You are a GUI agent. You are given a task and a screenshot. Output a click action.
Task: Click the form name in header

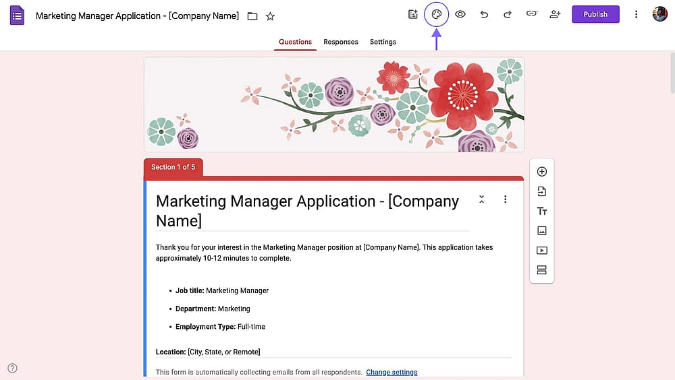point(137,16)
